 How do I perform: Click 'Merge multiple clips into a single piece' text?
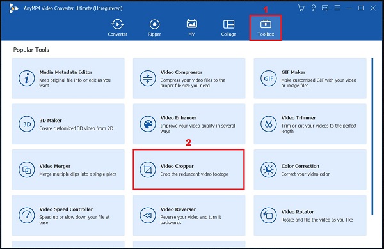pyautogui.click(x=78, y=174)
